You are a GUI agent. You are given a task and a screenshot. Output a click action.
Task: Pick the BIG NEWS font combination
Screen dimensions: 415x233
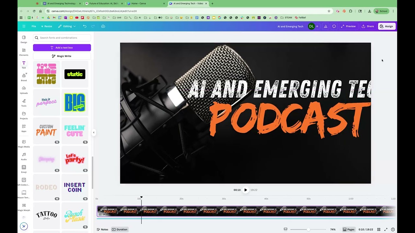75,102
